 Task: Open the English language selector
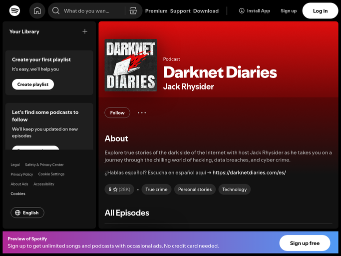coord(27,212)
